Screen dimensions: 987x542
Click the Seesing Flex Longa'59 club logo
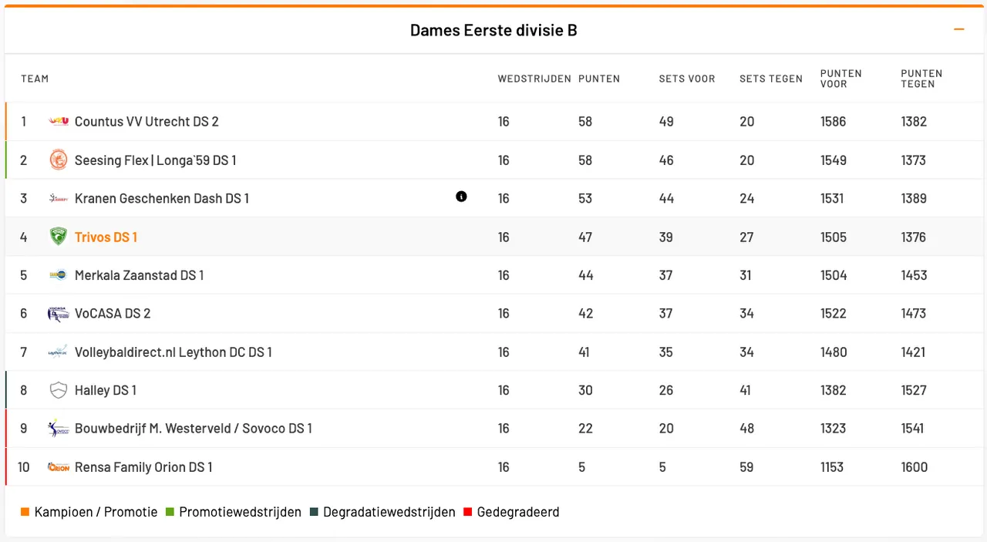pos(59,160)
